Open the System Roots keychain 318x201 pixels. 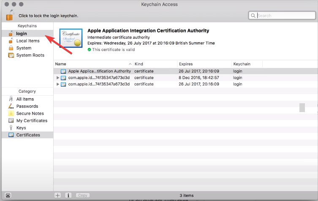pyautogui.click(x=30, y=55)
